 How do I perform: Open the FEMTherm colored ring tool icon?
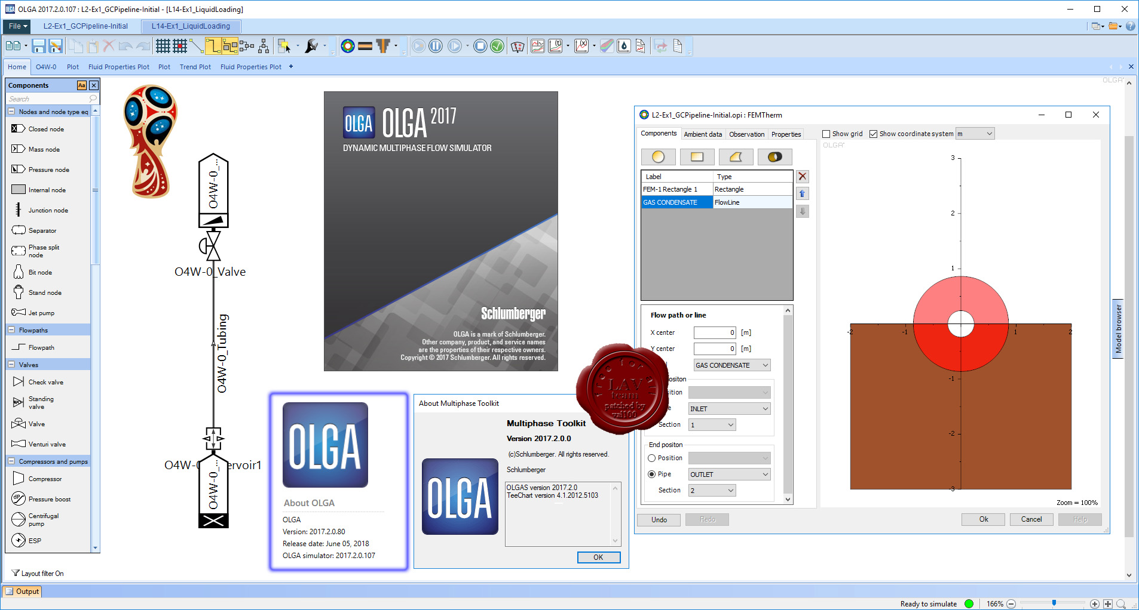348,46
